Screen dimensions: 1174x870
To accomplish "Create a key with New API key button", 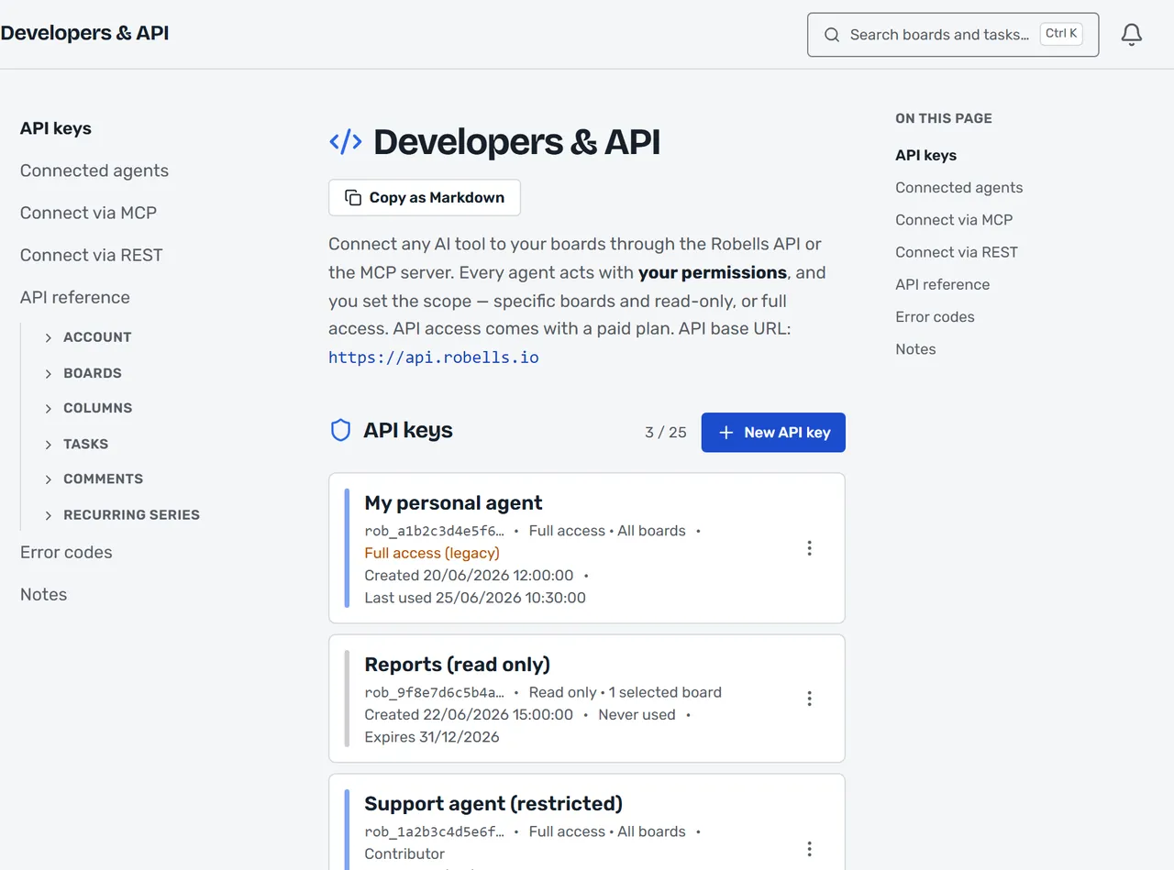I will (x=773, y=433).
